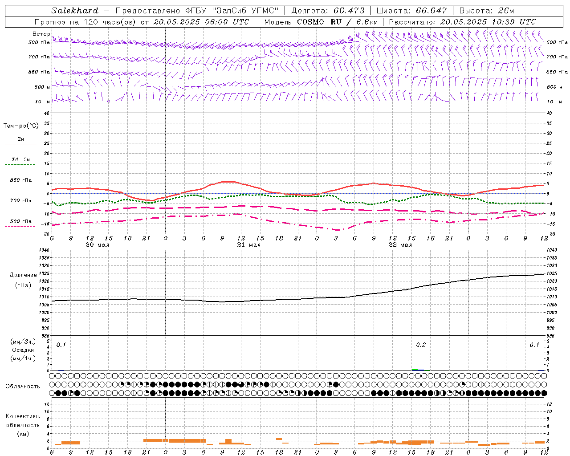The width and height of the screenshot is (570, 456).
Task: Click the Конвективн. convective cloud label
Action: [x=23, y=416]
